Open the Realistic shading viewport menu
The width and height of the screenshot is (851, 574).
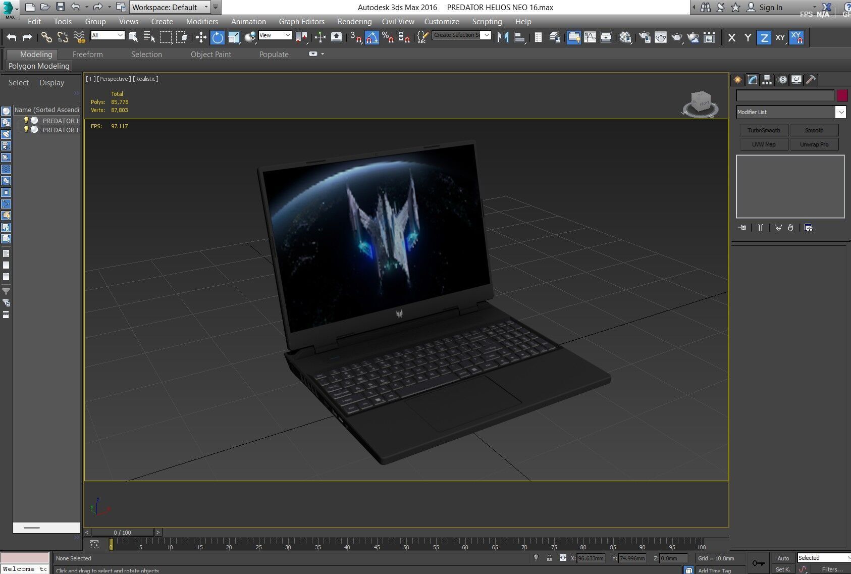[x=145, y=79]
